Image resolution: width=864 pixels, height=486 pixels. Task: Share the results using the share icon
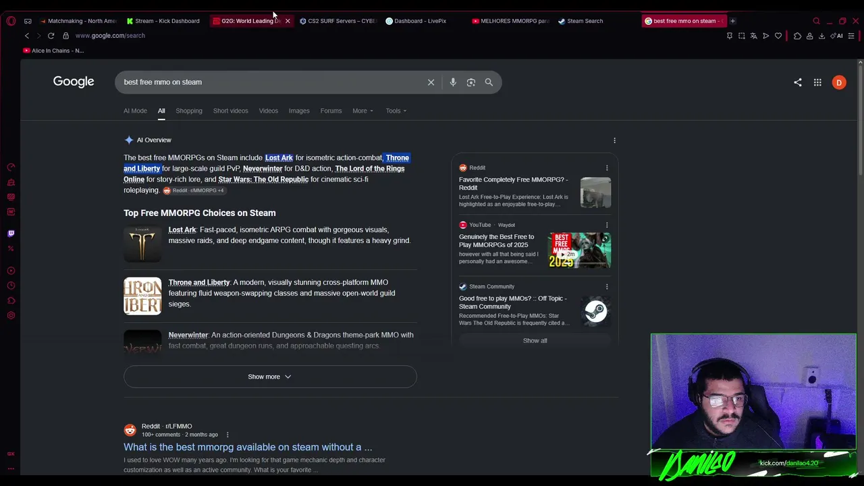point(798,82)
